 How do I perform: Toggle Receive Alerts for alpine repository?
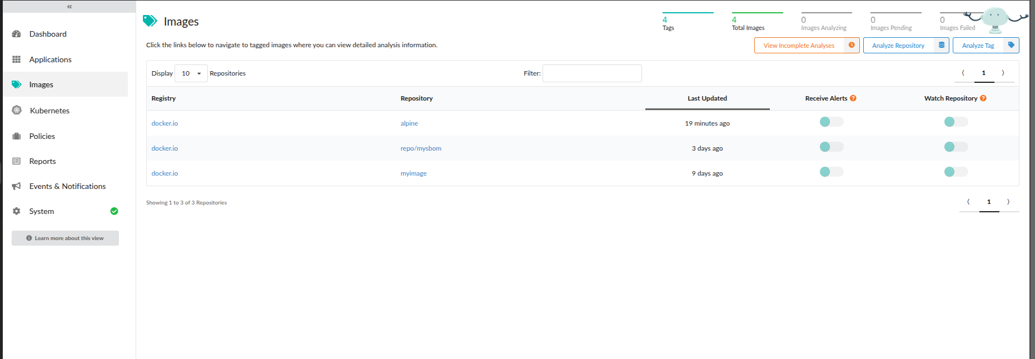[x=831, y=122]
